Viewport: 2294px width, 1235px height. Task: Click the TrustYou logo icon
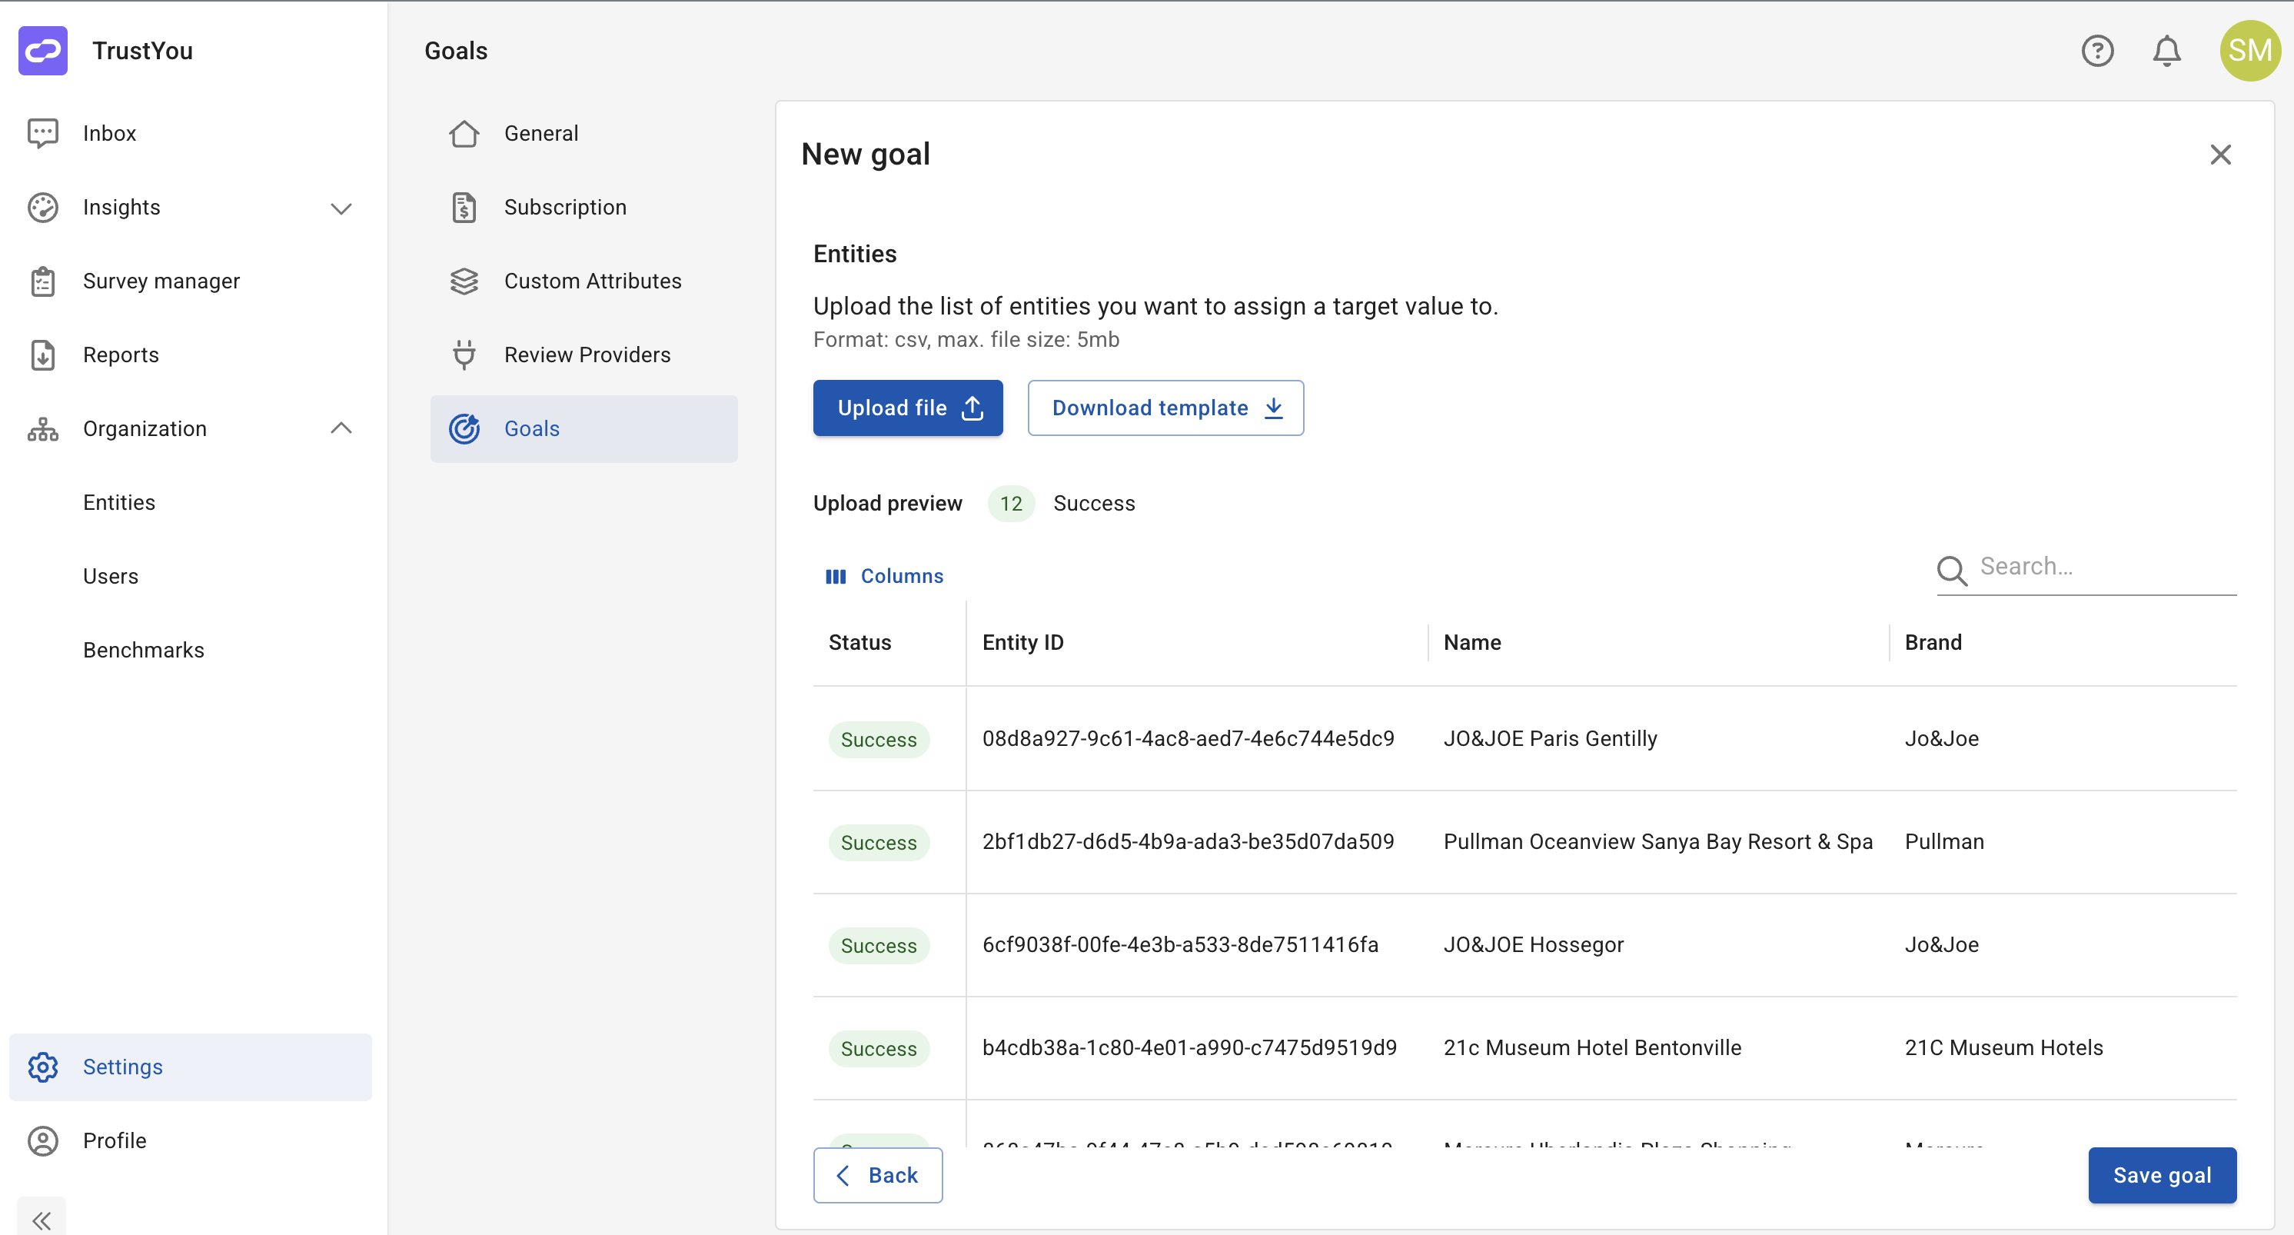pos(43,51)
